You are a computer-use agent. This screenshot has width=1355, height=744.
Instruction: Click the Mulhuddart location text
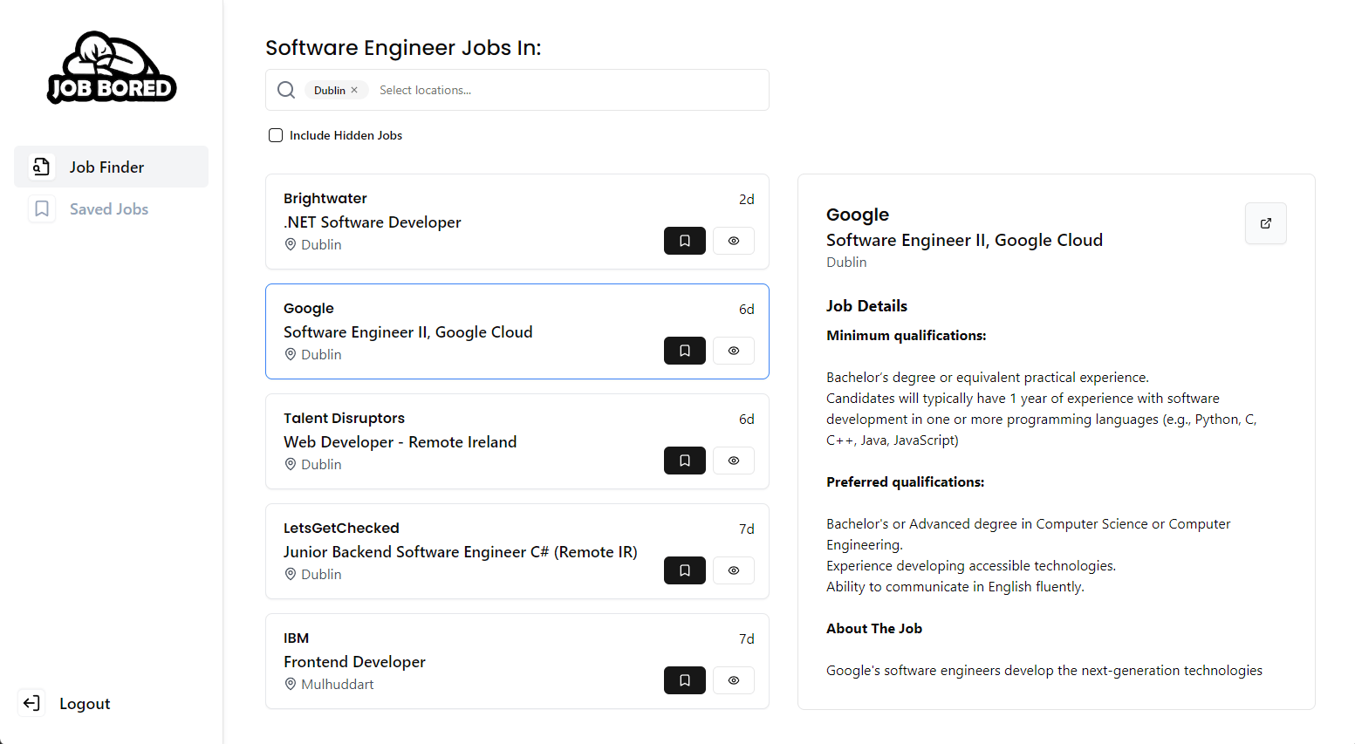(337, 684)
